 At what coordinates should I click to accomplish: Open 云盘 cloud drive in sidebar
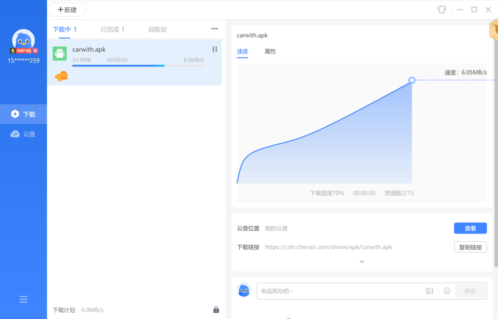[x=23, y=134]
